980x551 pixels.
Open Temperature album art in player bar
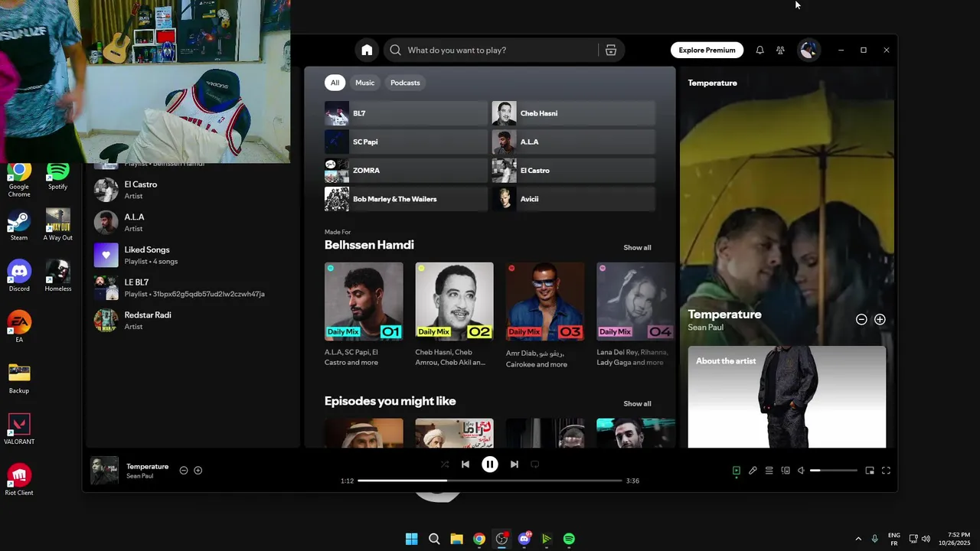(105, 471)
